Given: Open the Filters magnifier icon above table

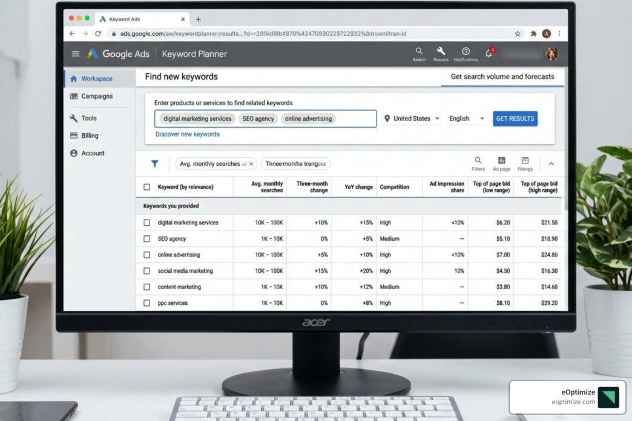Looking at the screenshot, I should click(x=478, y=163).
